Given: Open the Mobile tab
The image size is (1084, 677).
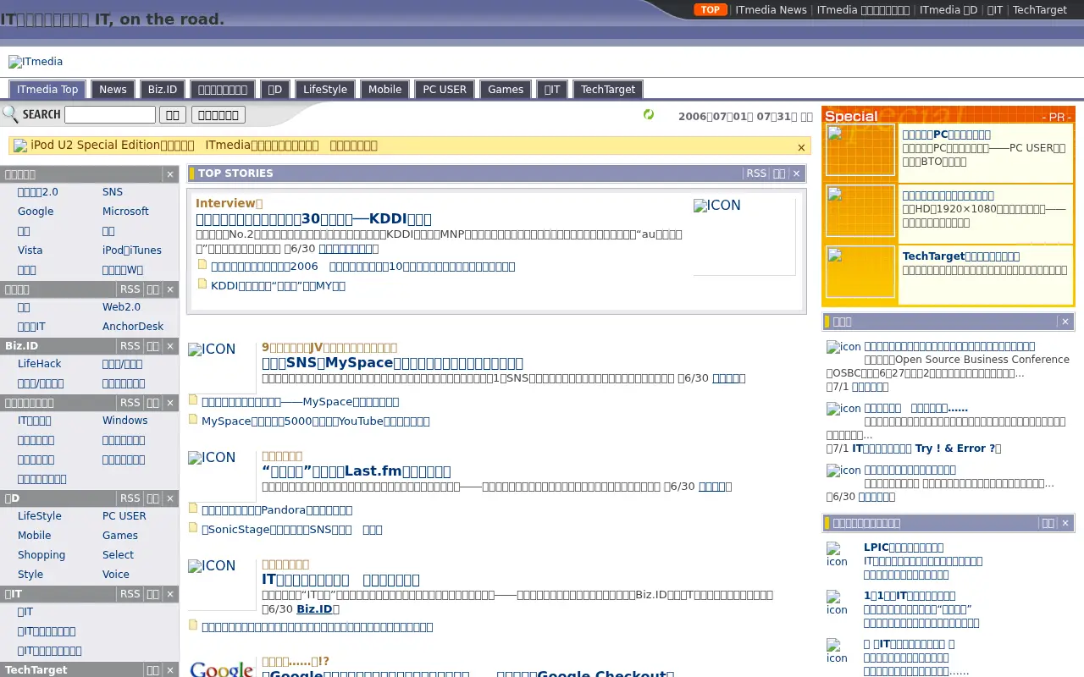Looking at the screenshot, I should pyautogui.click(x=384, y=90).
